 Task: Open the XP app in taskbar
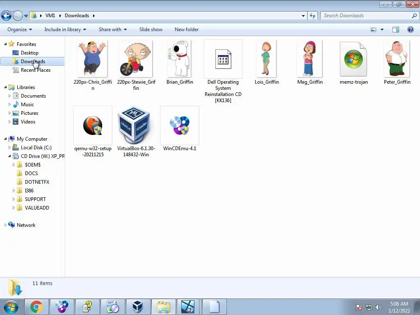coord(188,307)
